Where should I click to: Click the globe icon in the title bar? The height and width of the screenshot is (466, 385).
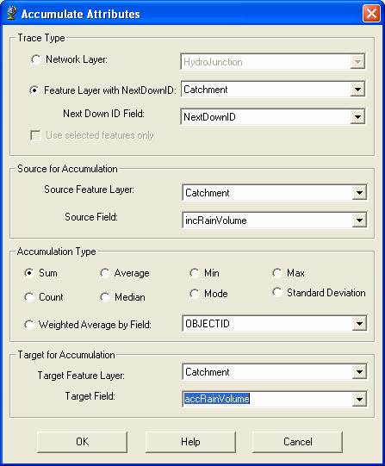click(x=12, y=14)
